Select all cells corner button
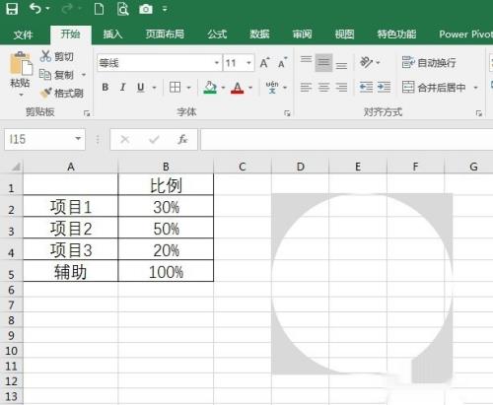Image resolution: width=493 pixels, height=405 pixels. click(x=15, y=167)
